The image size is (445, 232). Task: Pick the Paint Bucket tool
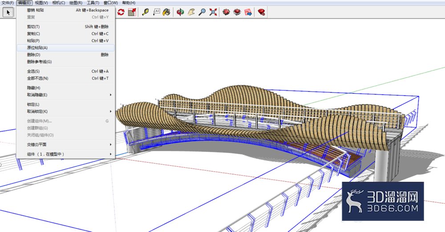(x=166, y=12)
